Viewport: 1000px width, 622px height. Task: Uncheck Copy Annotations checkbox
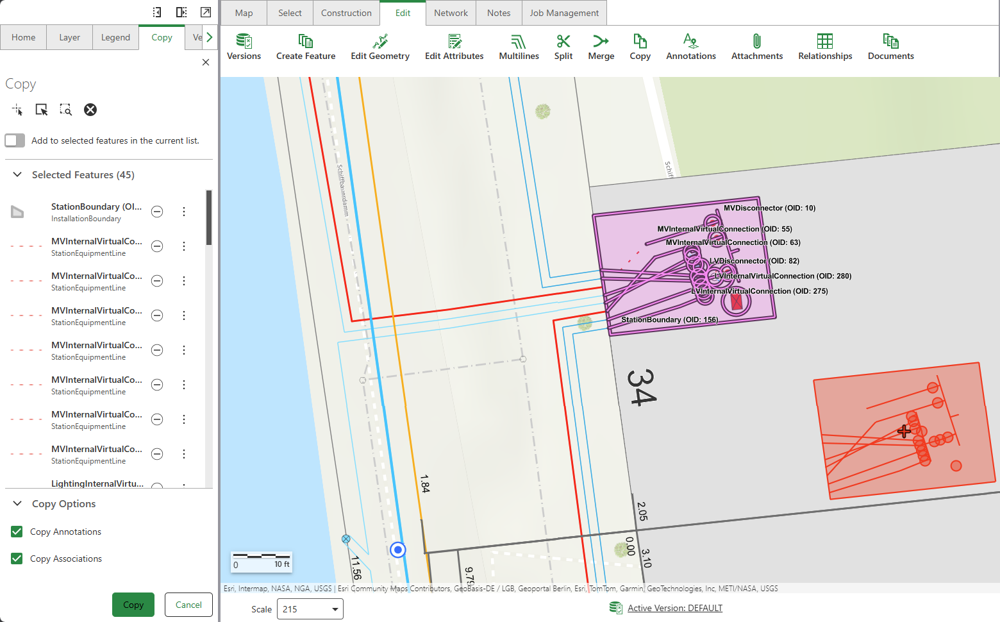17,532
